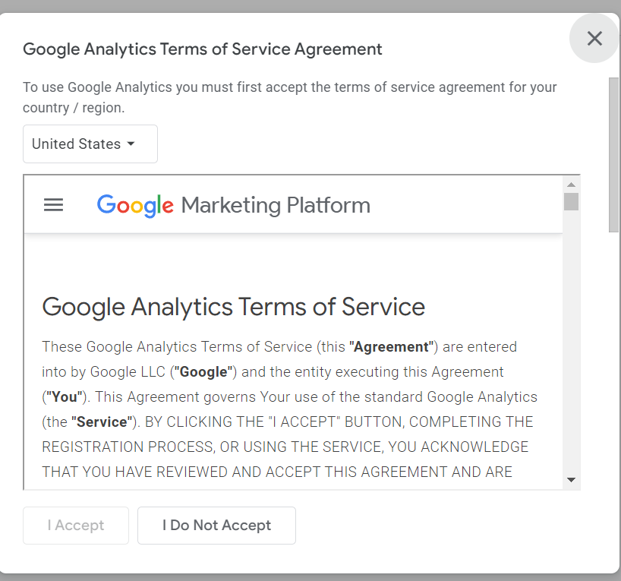Viewport: 621px width, 581px height.
Task: Click the terms scrollbar track below the thumb
Action: 571,342
